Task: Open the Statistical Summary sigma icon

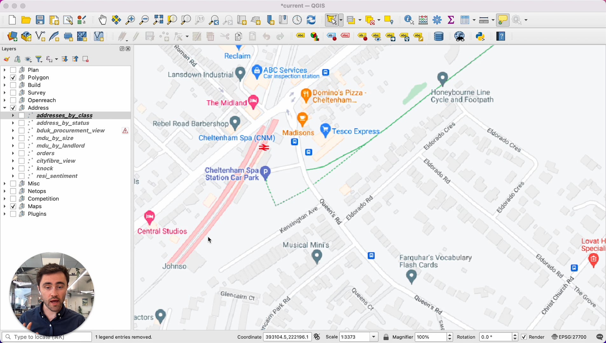Action: click(451, 20)
